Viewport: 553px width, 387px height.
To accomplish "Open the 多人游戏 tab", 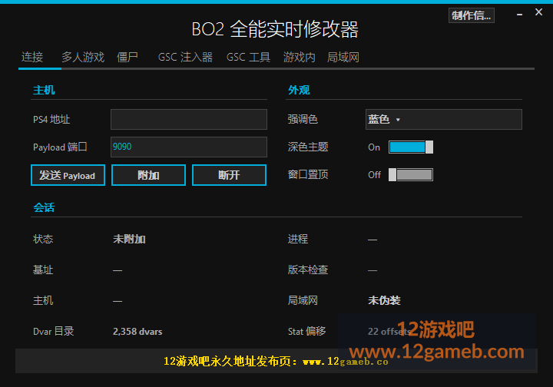I will [83, 57].
